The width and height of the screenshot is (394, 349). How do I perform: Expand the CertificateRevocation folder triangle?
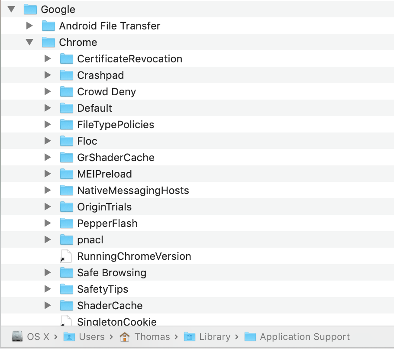[x=48, y=58]
